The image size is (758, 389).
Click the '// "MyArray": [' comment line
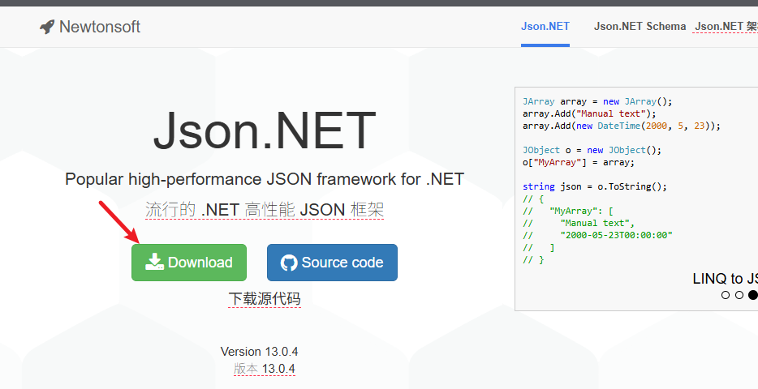[x=568, y=211]
